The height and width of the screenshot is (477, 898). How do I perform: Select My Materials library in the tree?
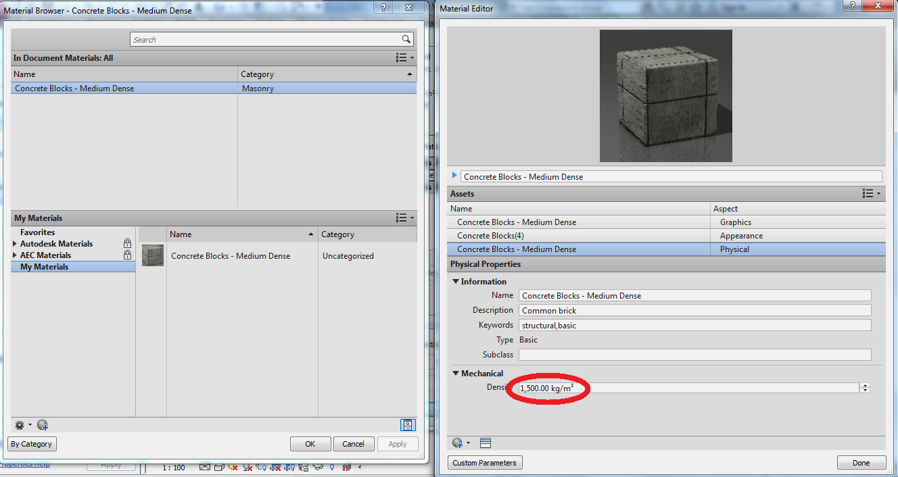click(73, 267)
